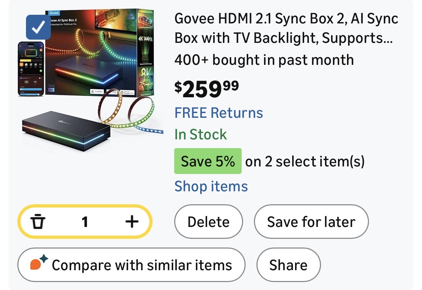The image size is (422, 290).
Task: Click the quantity value 1
Action: click(x=85, y=222)
